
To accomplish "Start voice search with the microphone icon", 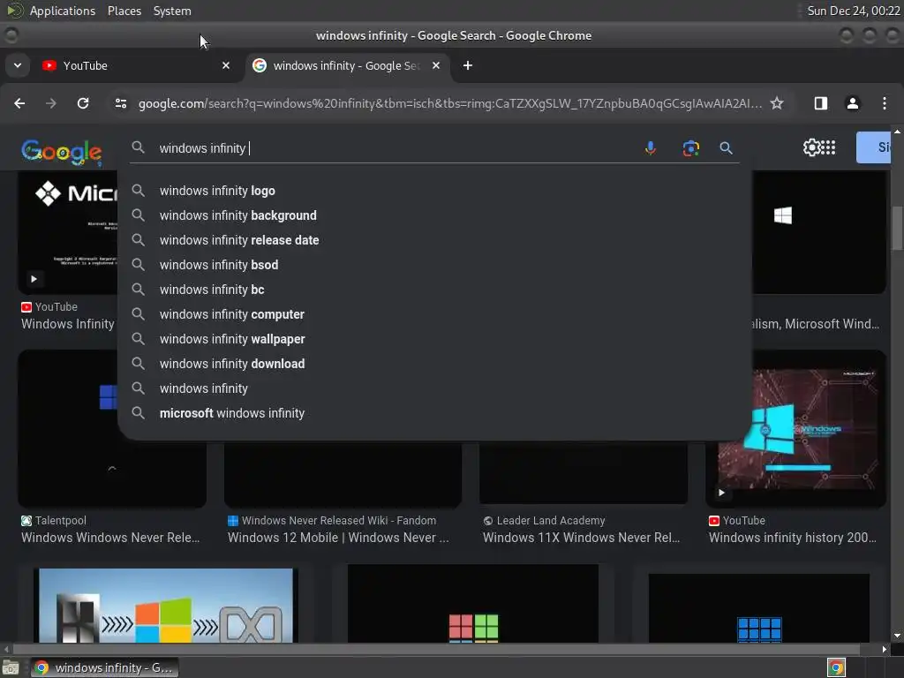I will click(651, 148).
